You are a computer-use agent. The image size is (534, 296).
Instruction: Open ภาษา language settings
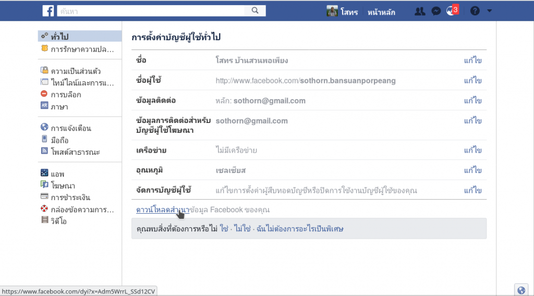click(59, 107)
